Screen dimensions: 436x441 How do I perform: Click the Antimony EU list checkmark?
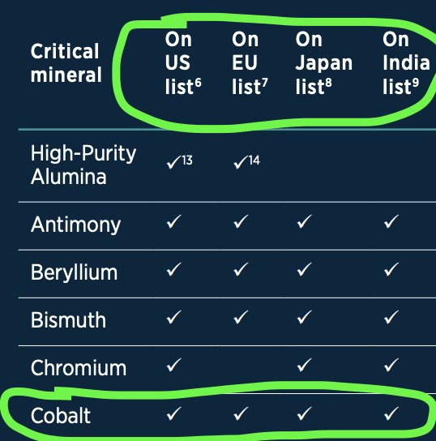point(241,221)
